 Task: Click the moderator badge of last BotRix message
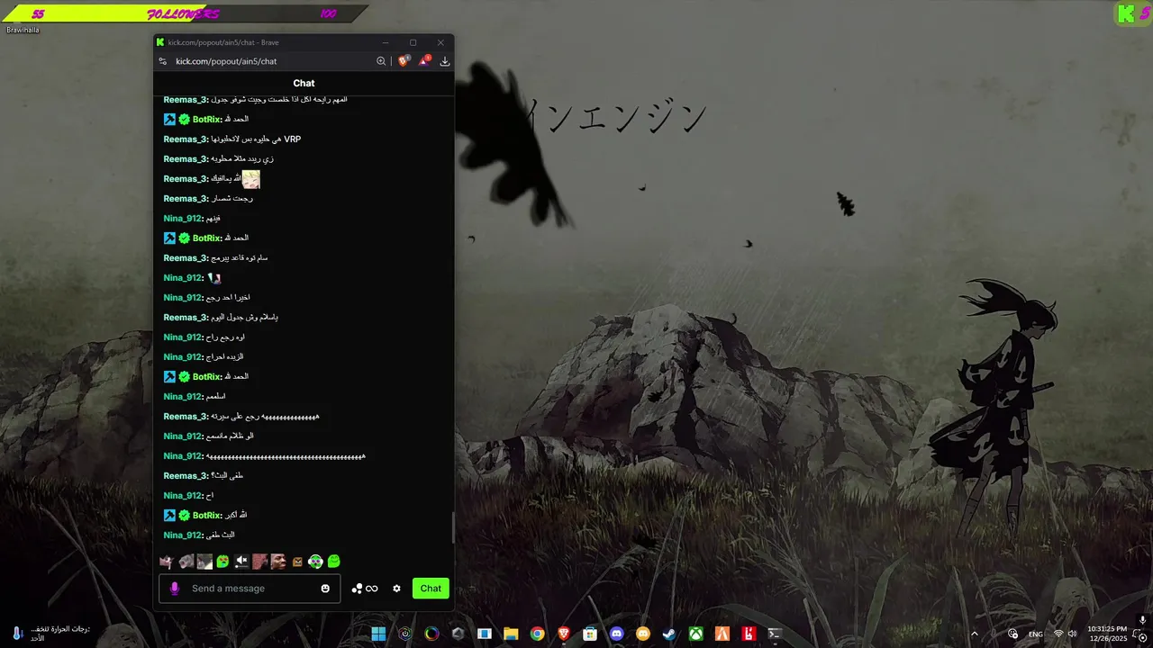[x=169, y=516]
